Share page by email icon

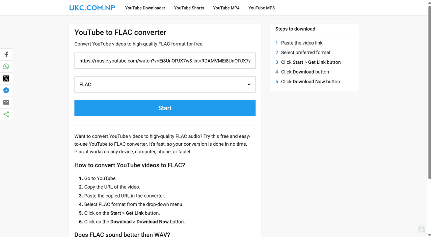6,102
